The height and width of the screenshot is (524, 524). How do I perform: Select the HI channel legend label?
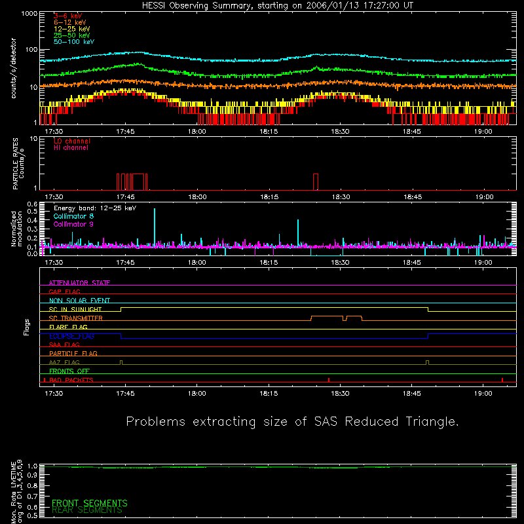coord(71,148)
